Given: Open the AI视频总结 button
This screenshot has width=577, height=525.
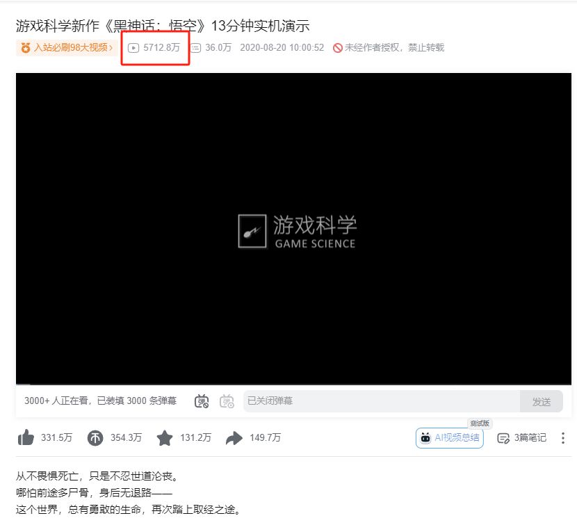Looking at the screenshot, I should click(x=449, y=438).
